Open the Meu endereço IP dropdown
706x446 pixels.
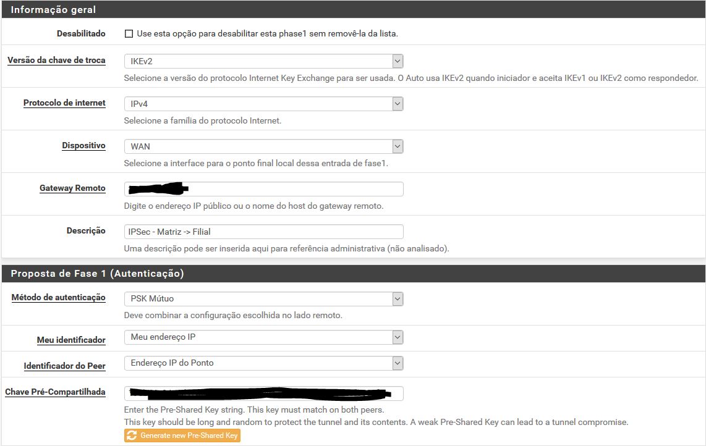[x=263, y=337]
